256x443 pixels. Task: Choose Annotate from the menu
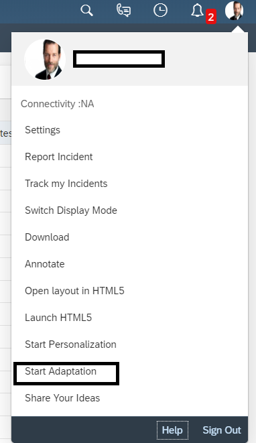pyautogui.click(x=45, y=264)
